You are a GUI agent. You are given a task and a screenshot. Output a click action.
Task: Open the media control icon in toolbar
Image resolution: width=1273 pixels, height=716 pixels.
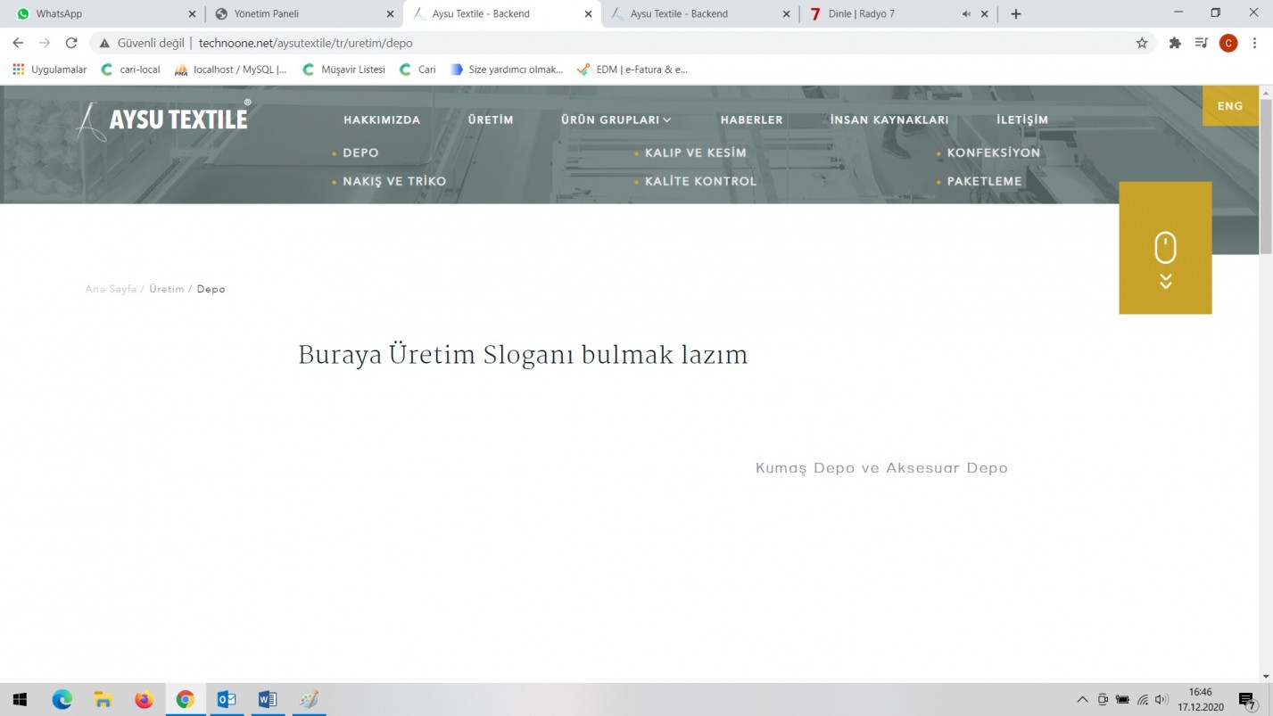1201,43
